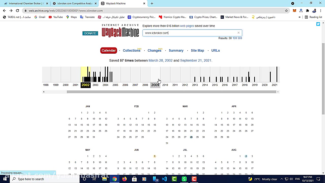
Task: Open File Explorer from the taskbar
Action: point(104,179)
